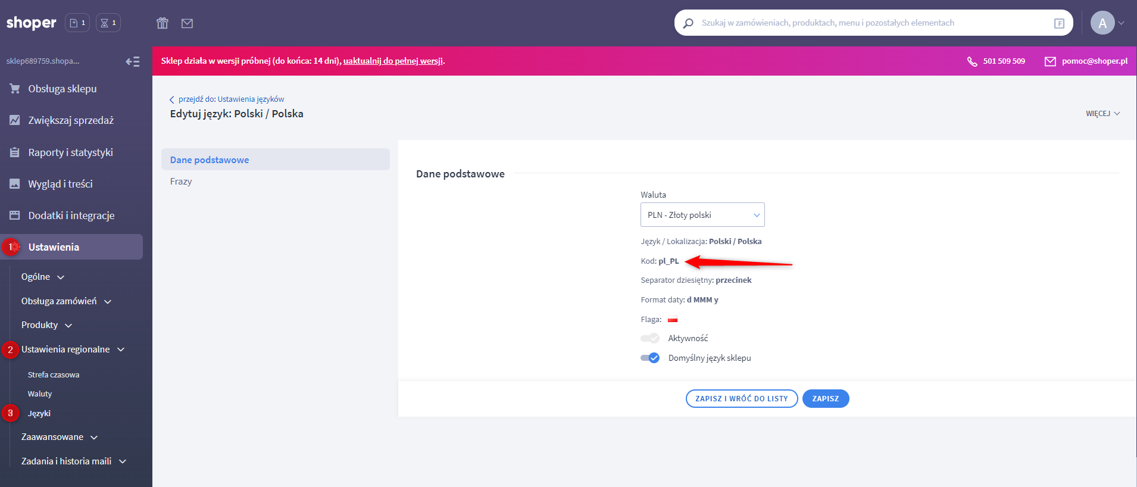Open the Waluta currency dropdown
This screenshot has height=487, width=1137.
702,215
